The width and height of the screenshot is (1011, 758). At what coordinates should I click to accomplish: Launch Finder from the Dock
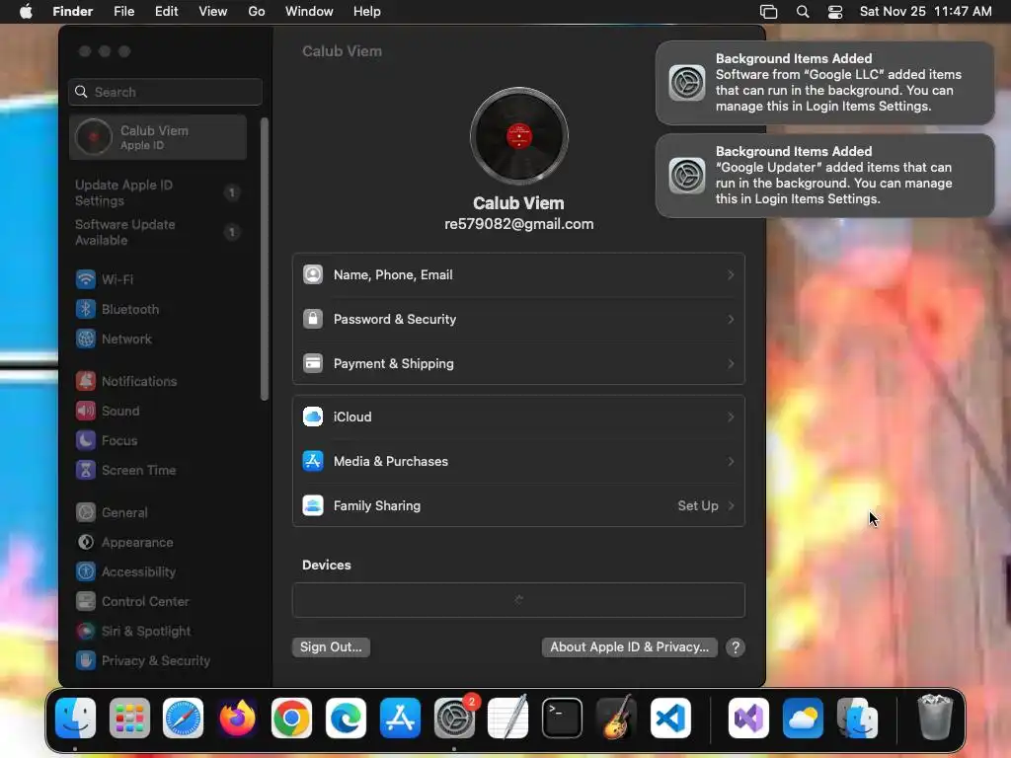(75, 719)
